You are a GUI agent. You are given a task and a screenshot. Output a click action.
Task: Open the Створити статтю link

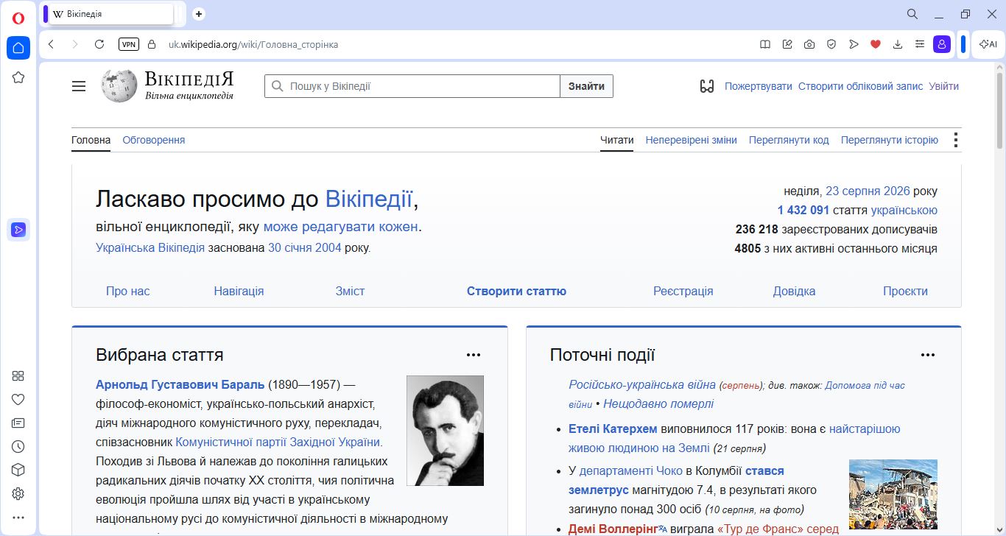[x=516, y=291]
